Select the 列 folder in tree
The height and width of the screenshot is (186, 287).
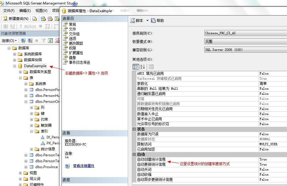pos(42,108)
